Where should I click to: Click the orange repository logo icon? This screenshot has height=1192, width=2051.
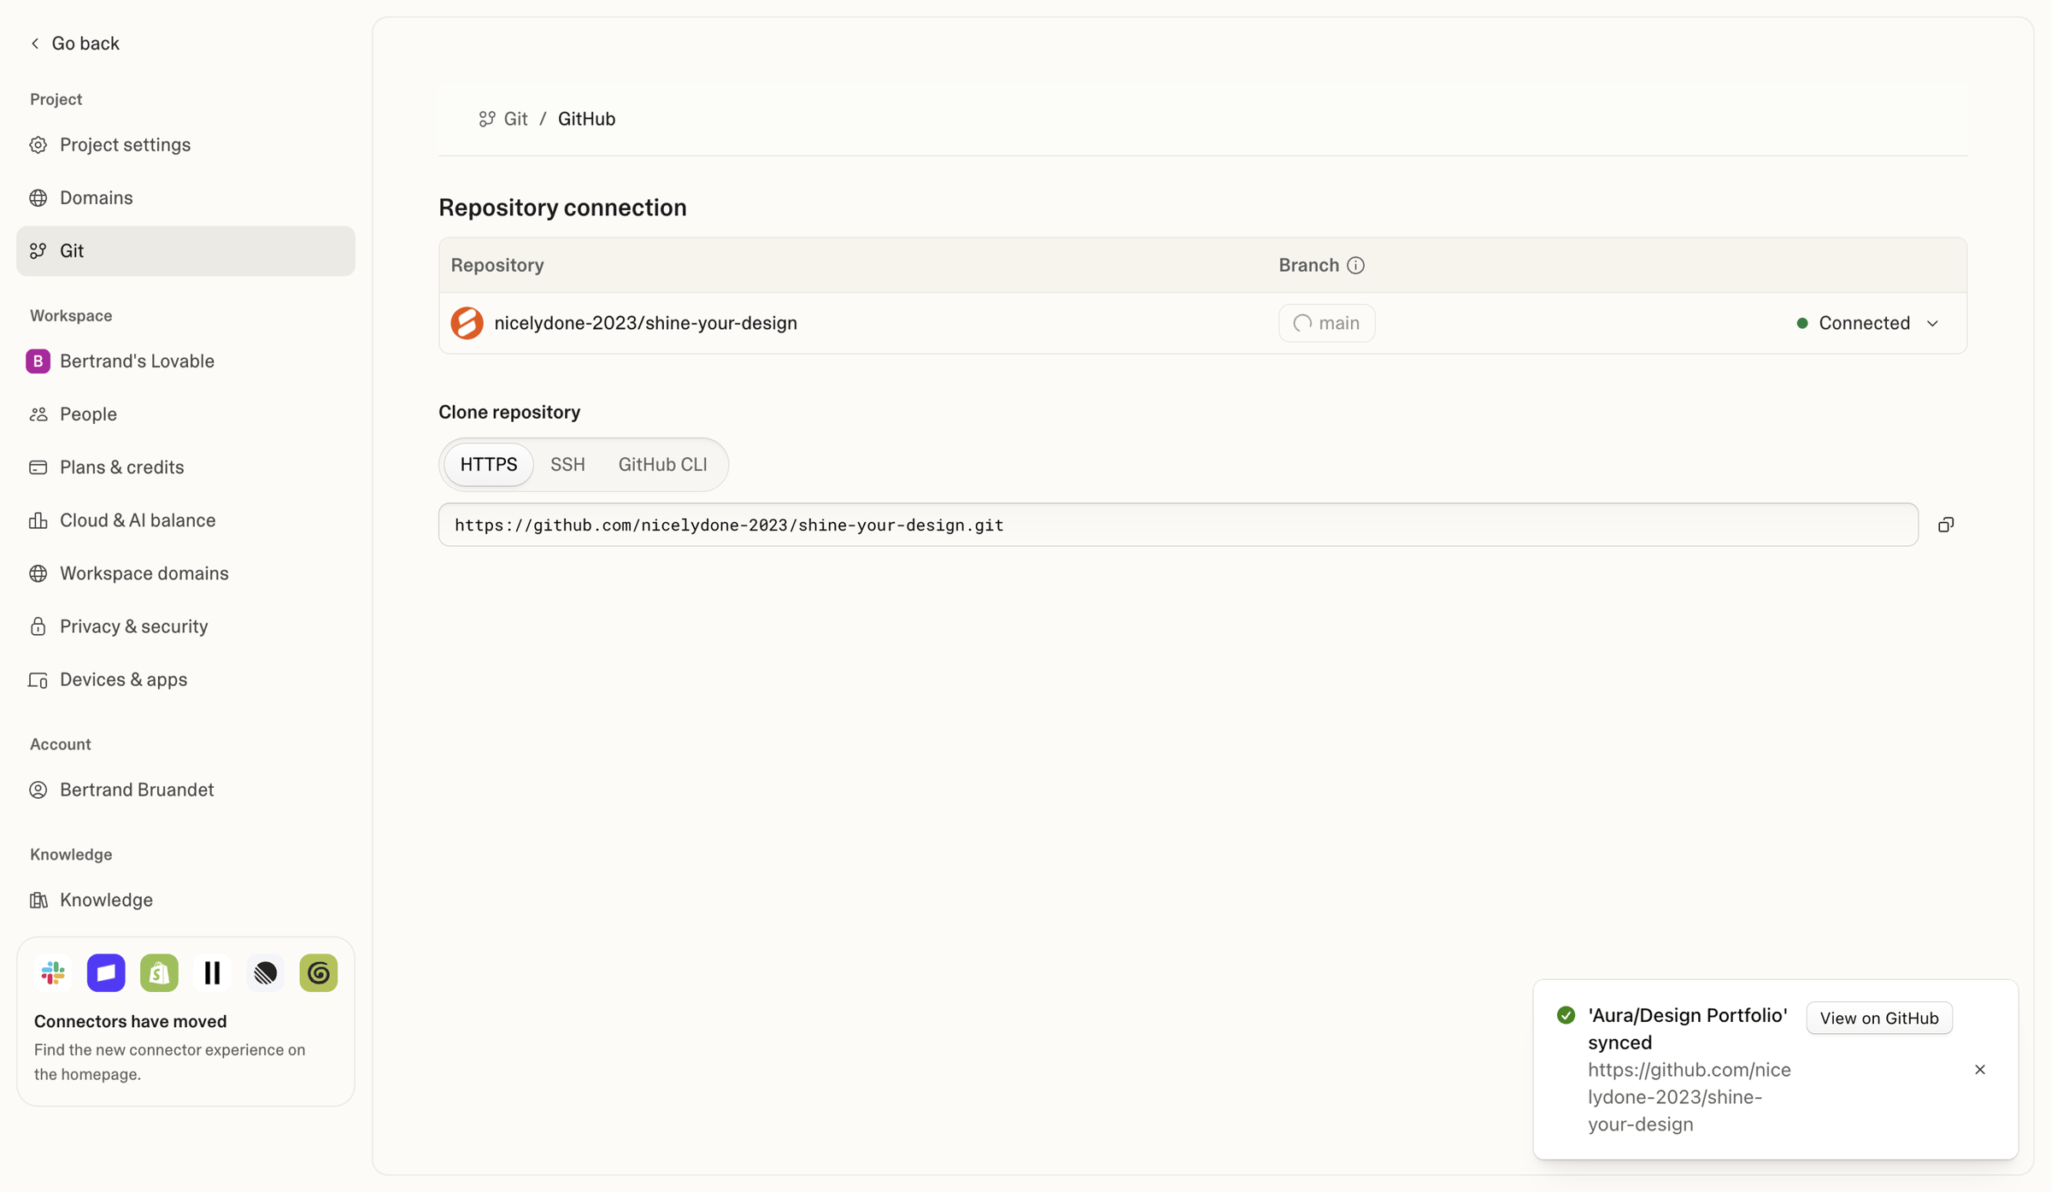(467, 324)
